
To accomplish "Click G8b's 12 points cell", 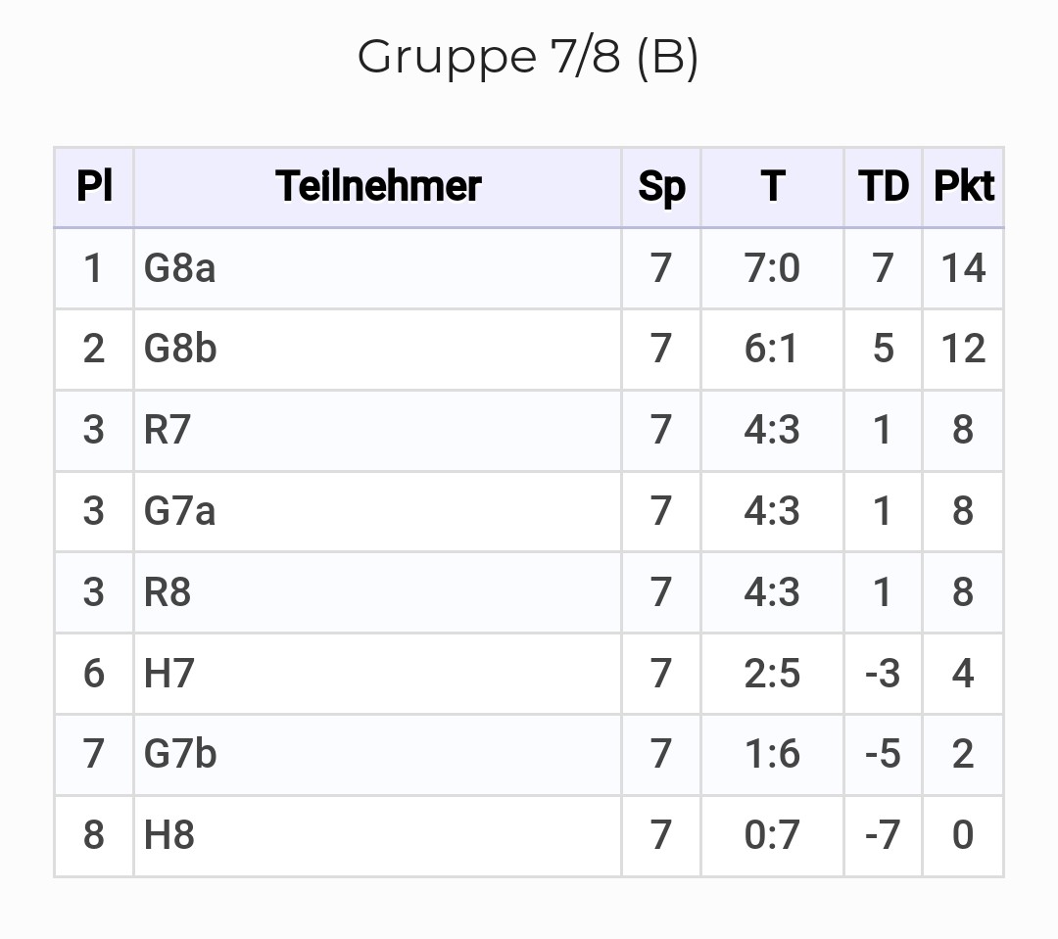I will click(x=963, y=349).
